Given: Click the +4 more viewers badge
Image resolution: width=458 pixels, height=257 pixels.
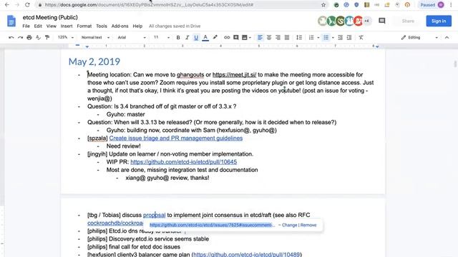Looking at the screenshot, I should 367,21.
